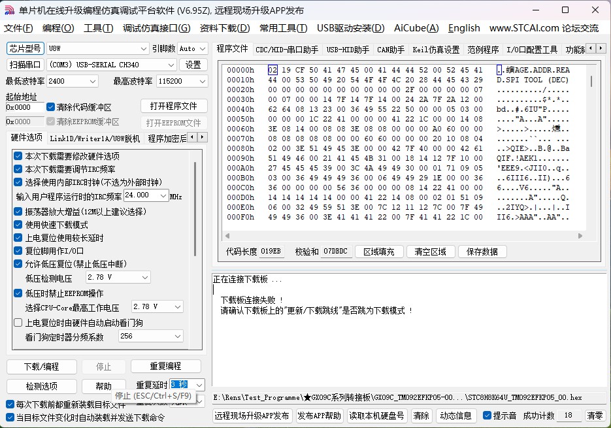Click 检测选项 button
This screenshot has height=428, width=611.
pos(42,386)
